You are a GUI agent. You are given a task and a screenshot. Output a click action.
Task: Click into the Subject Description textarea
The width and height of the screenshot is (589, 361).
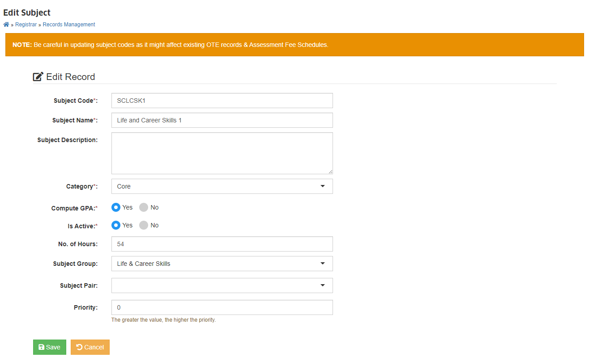(222, 153)
